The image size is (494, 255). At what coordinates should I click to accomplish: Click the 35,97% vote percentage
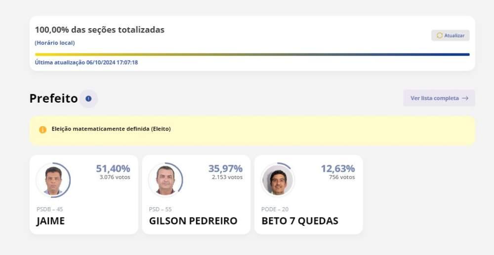coord(225,169)
